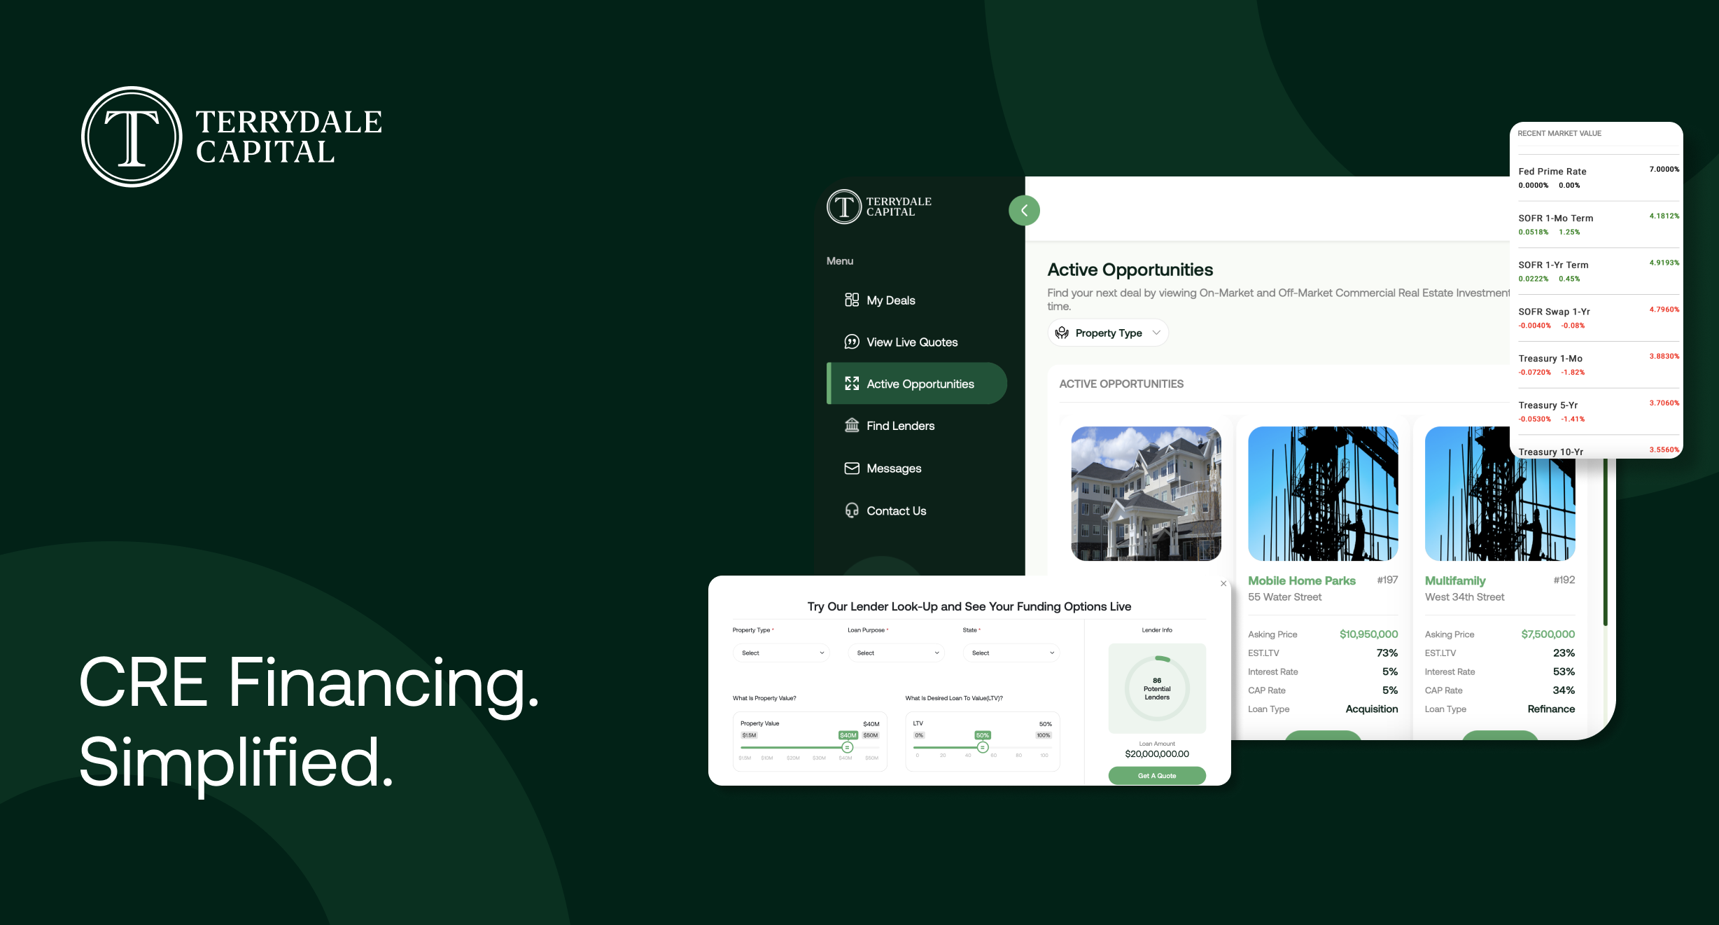Close the Lender Look-Up popup
The height and width of the screenshot is (925, 1719).
tap(1223, 583)
